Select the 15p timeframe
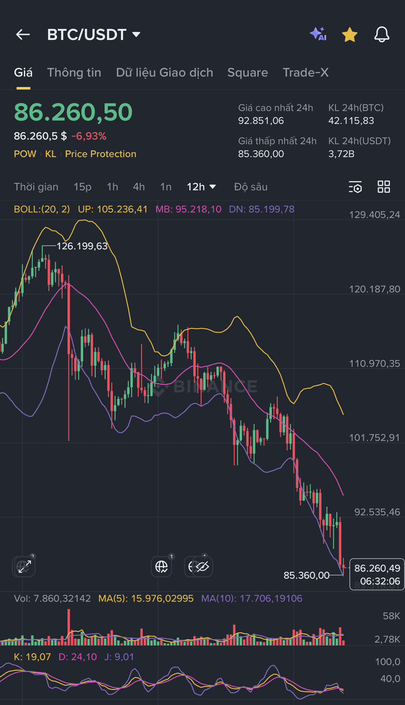Screen dimensions: 405x705 (x=83, y=187)
